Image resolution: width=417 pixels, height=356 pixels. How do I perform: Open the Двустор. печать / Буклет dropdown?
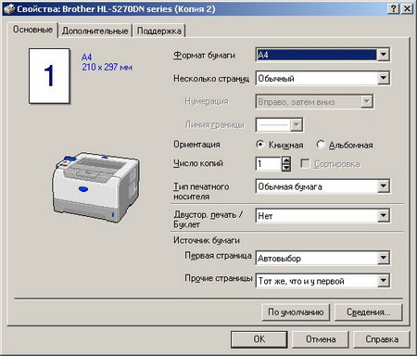click(x=322, y=216)
